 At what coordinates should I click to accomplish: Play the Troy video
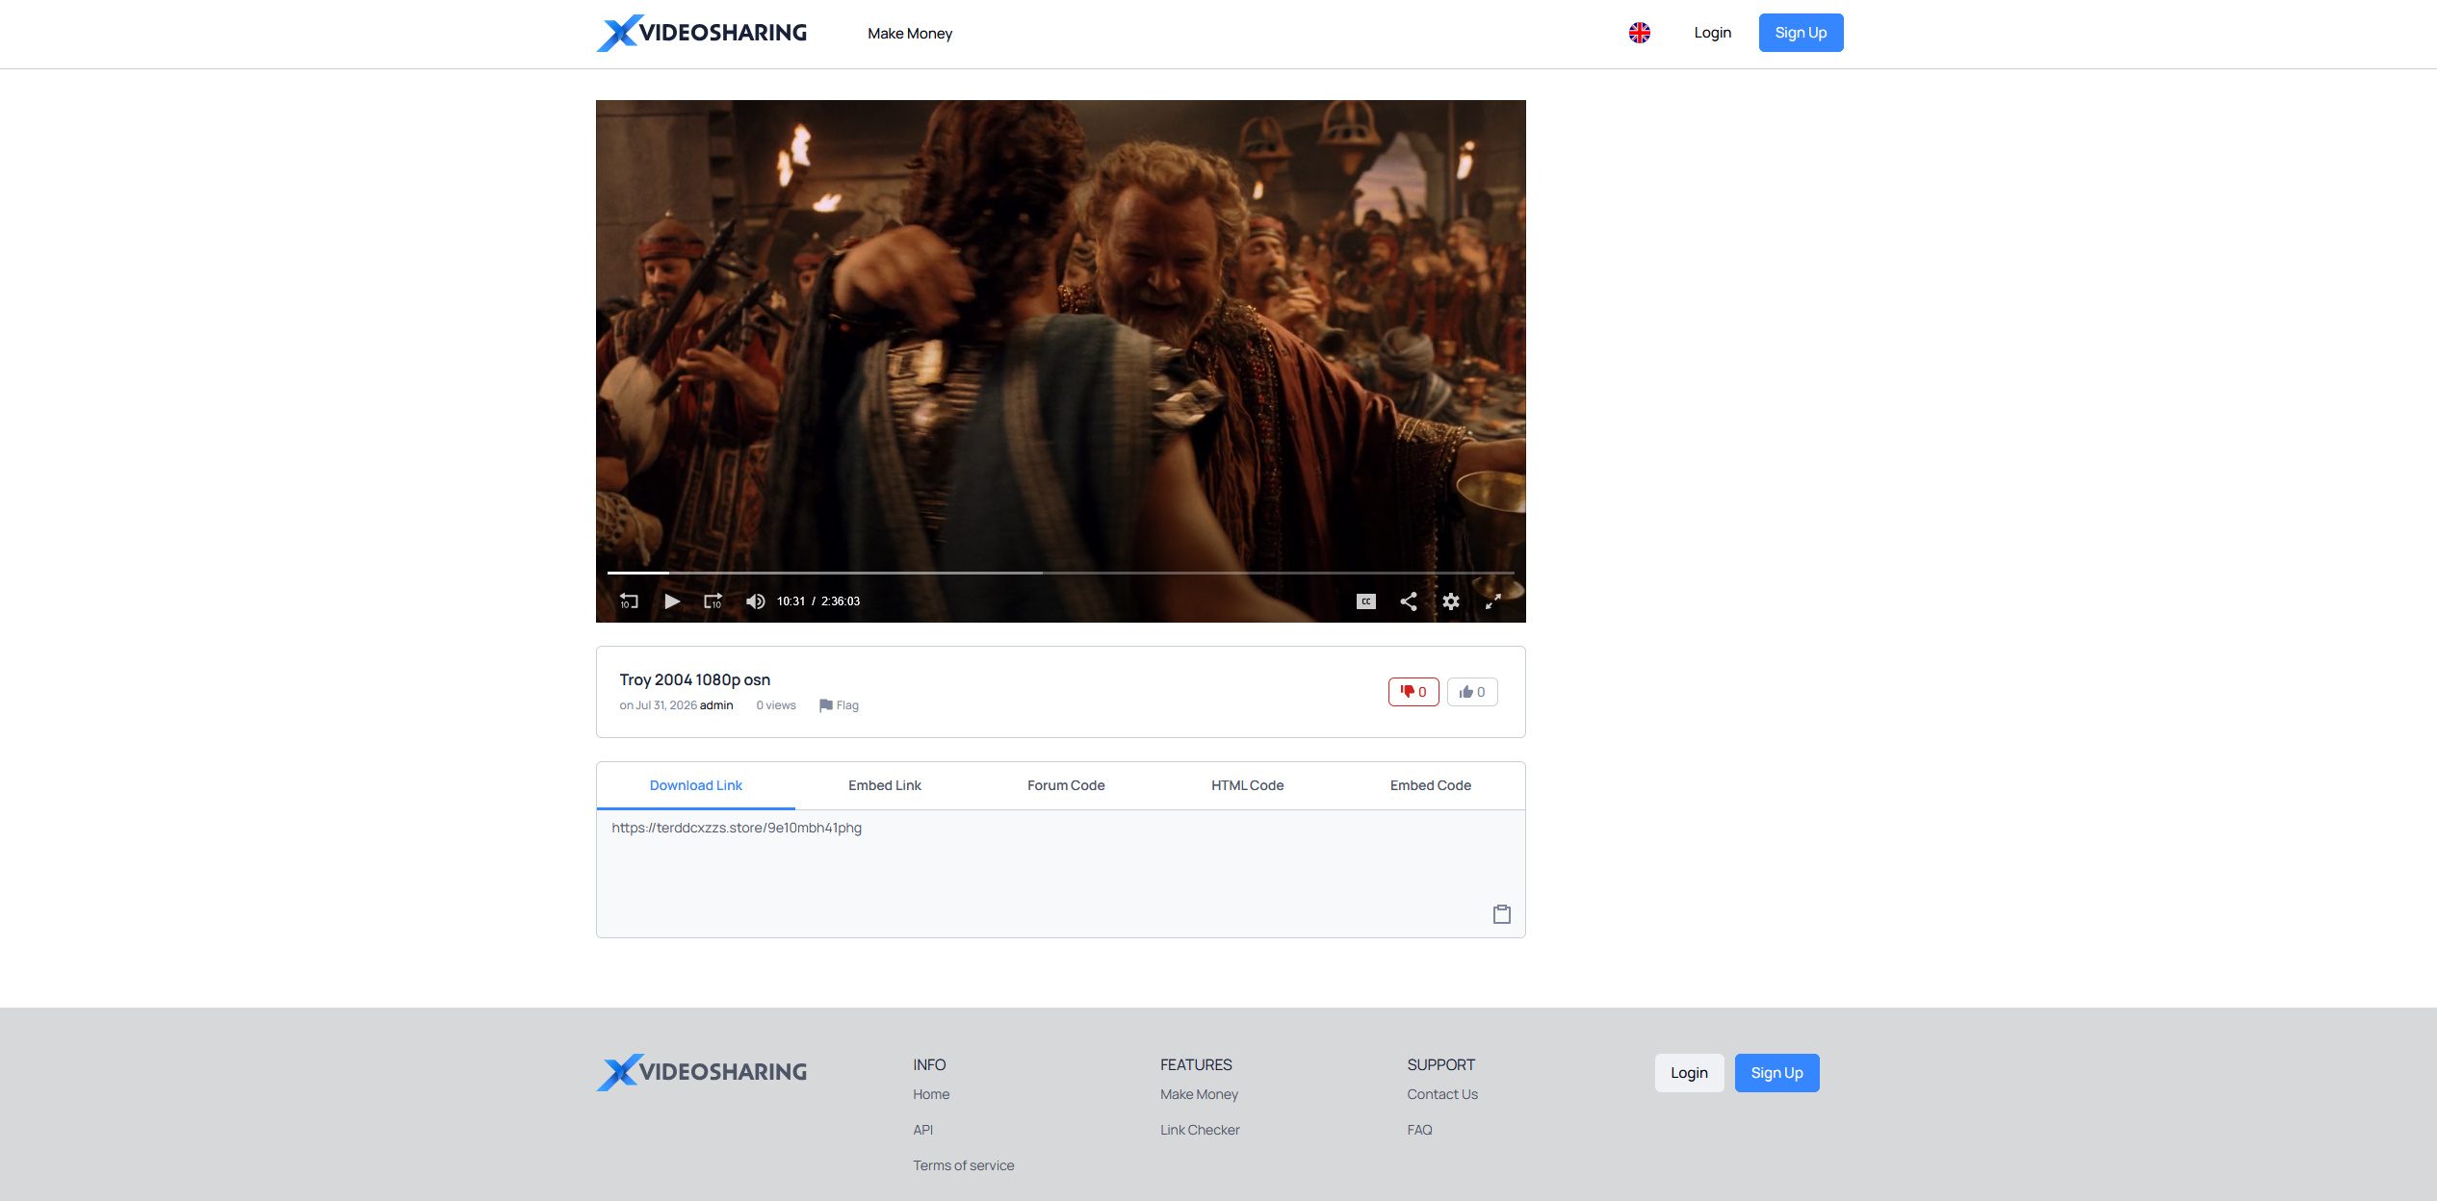tap(672, 601)
